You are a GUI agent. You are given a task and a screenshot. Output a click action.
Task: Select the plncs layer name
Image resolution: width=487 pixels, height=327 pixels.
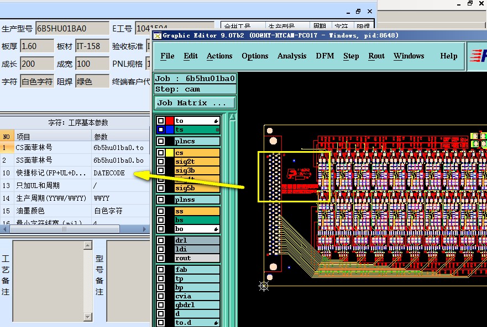click(197, 141)
